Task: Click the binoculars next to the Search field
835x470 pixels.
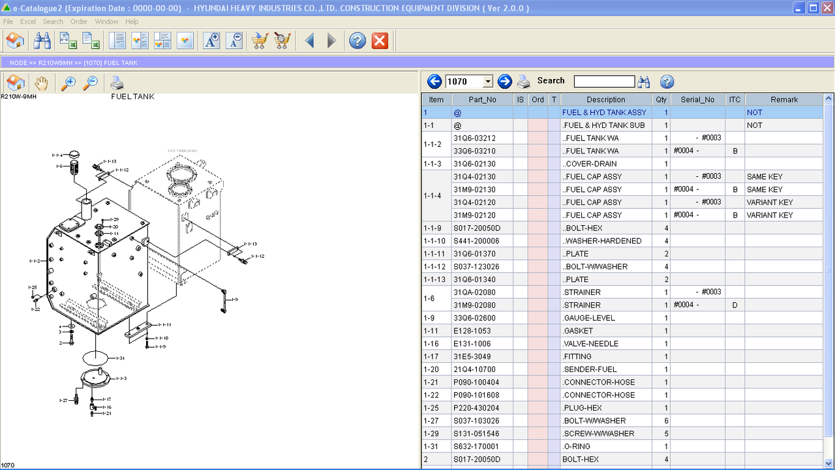Action: 644,82
